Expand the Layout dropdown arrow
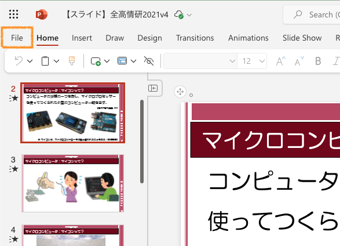Screen dimensions: 340x246 pos(134,61)
